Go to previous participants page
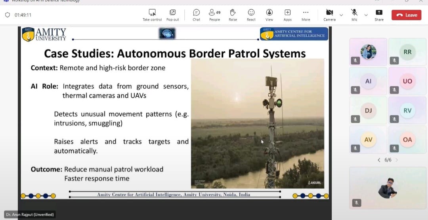Viewport: 428px width, 220px height. point(379,160)
